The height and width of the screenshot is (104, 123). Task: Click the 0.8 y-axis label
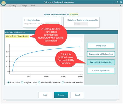coord(7,52)
